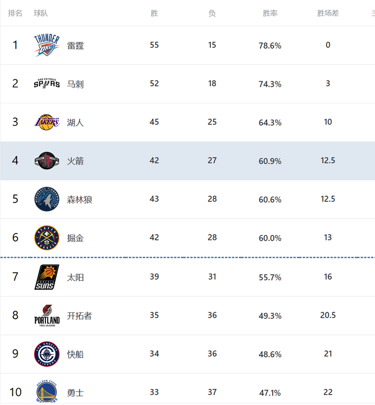375x405 pixels.
Task: Open the 雷霆 team name link
Action: pyautogui.click(x=76, y=46)
